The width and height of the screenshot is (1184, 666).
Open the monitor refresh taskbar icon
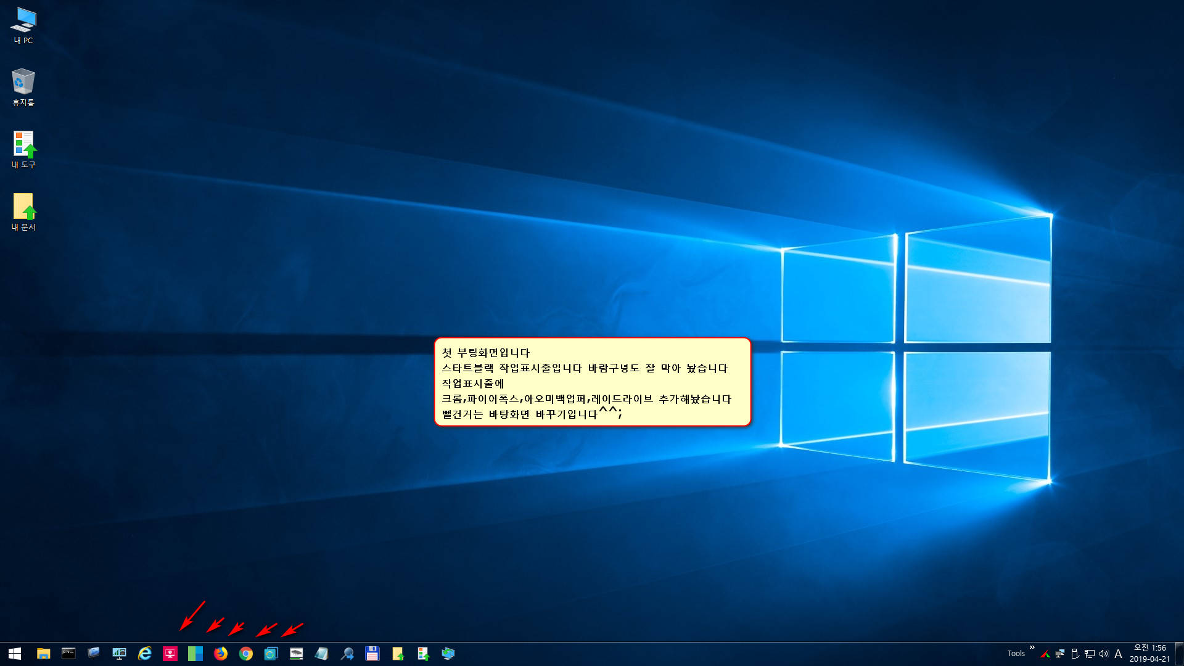pos(448,654)
